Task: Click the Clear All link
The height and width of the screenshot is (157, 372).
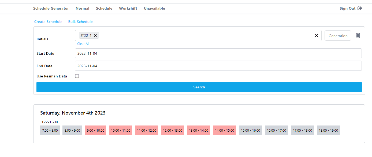Action: point(83,44)
